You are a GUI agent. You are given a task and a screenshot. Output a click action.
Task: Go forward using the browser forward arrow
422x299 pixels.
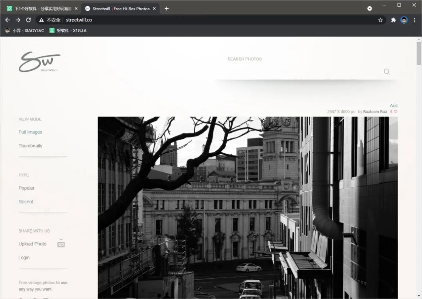[18, 20]
